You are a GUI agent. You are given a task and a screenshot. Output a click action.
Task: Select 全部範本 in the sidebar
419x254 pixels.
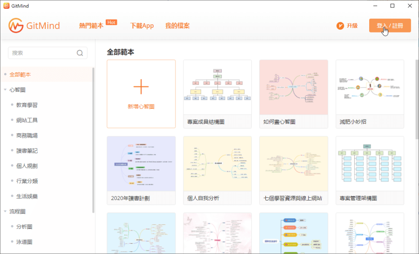(20, 74)
